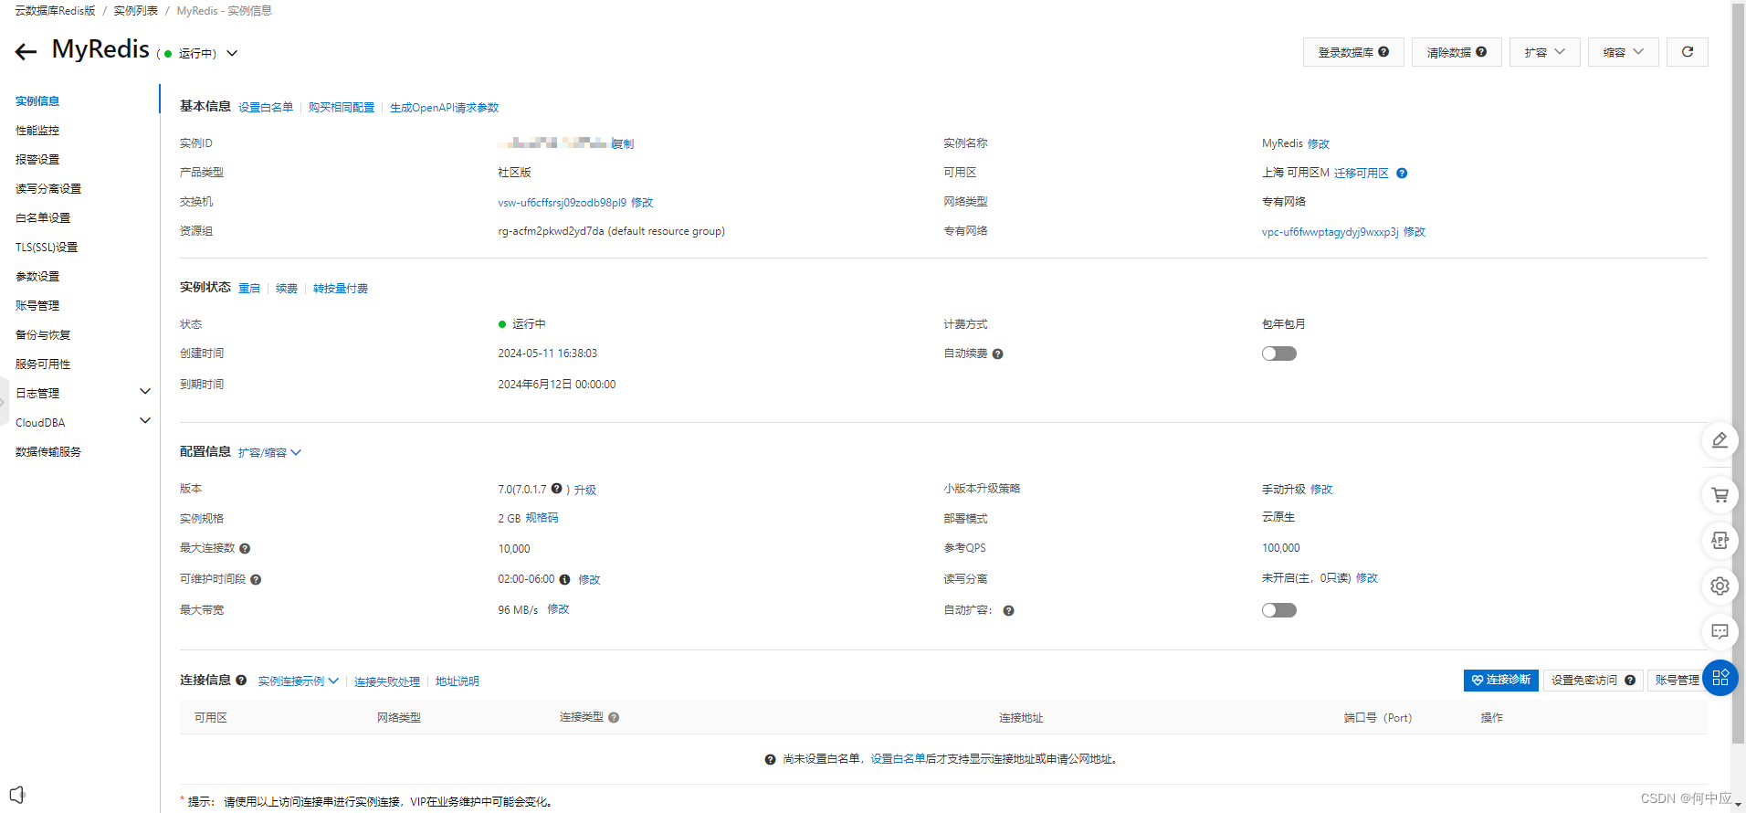Open the 实例连接示例 dropdown
1746x813 pixels.
[298, 681]
